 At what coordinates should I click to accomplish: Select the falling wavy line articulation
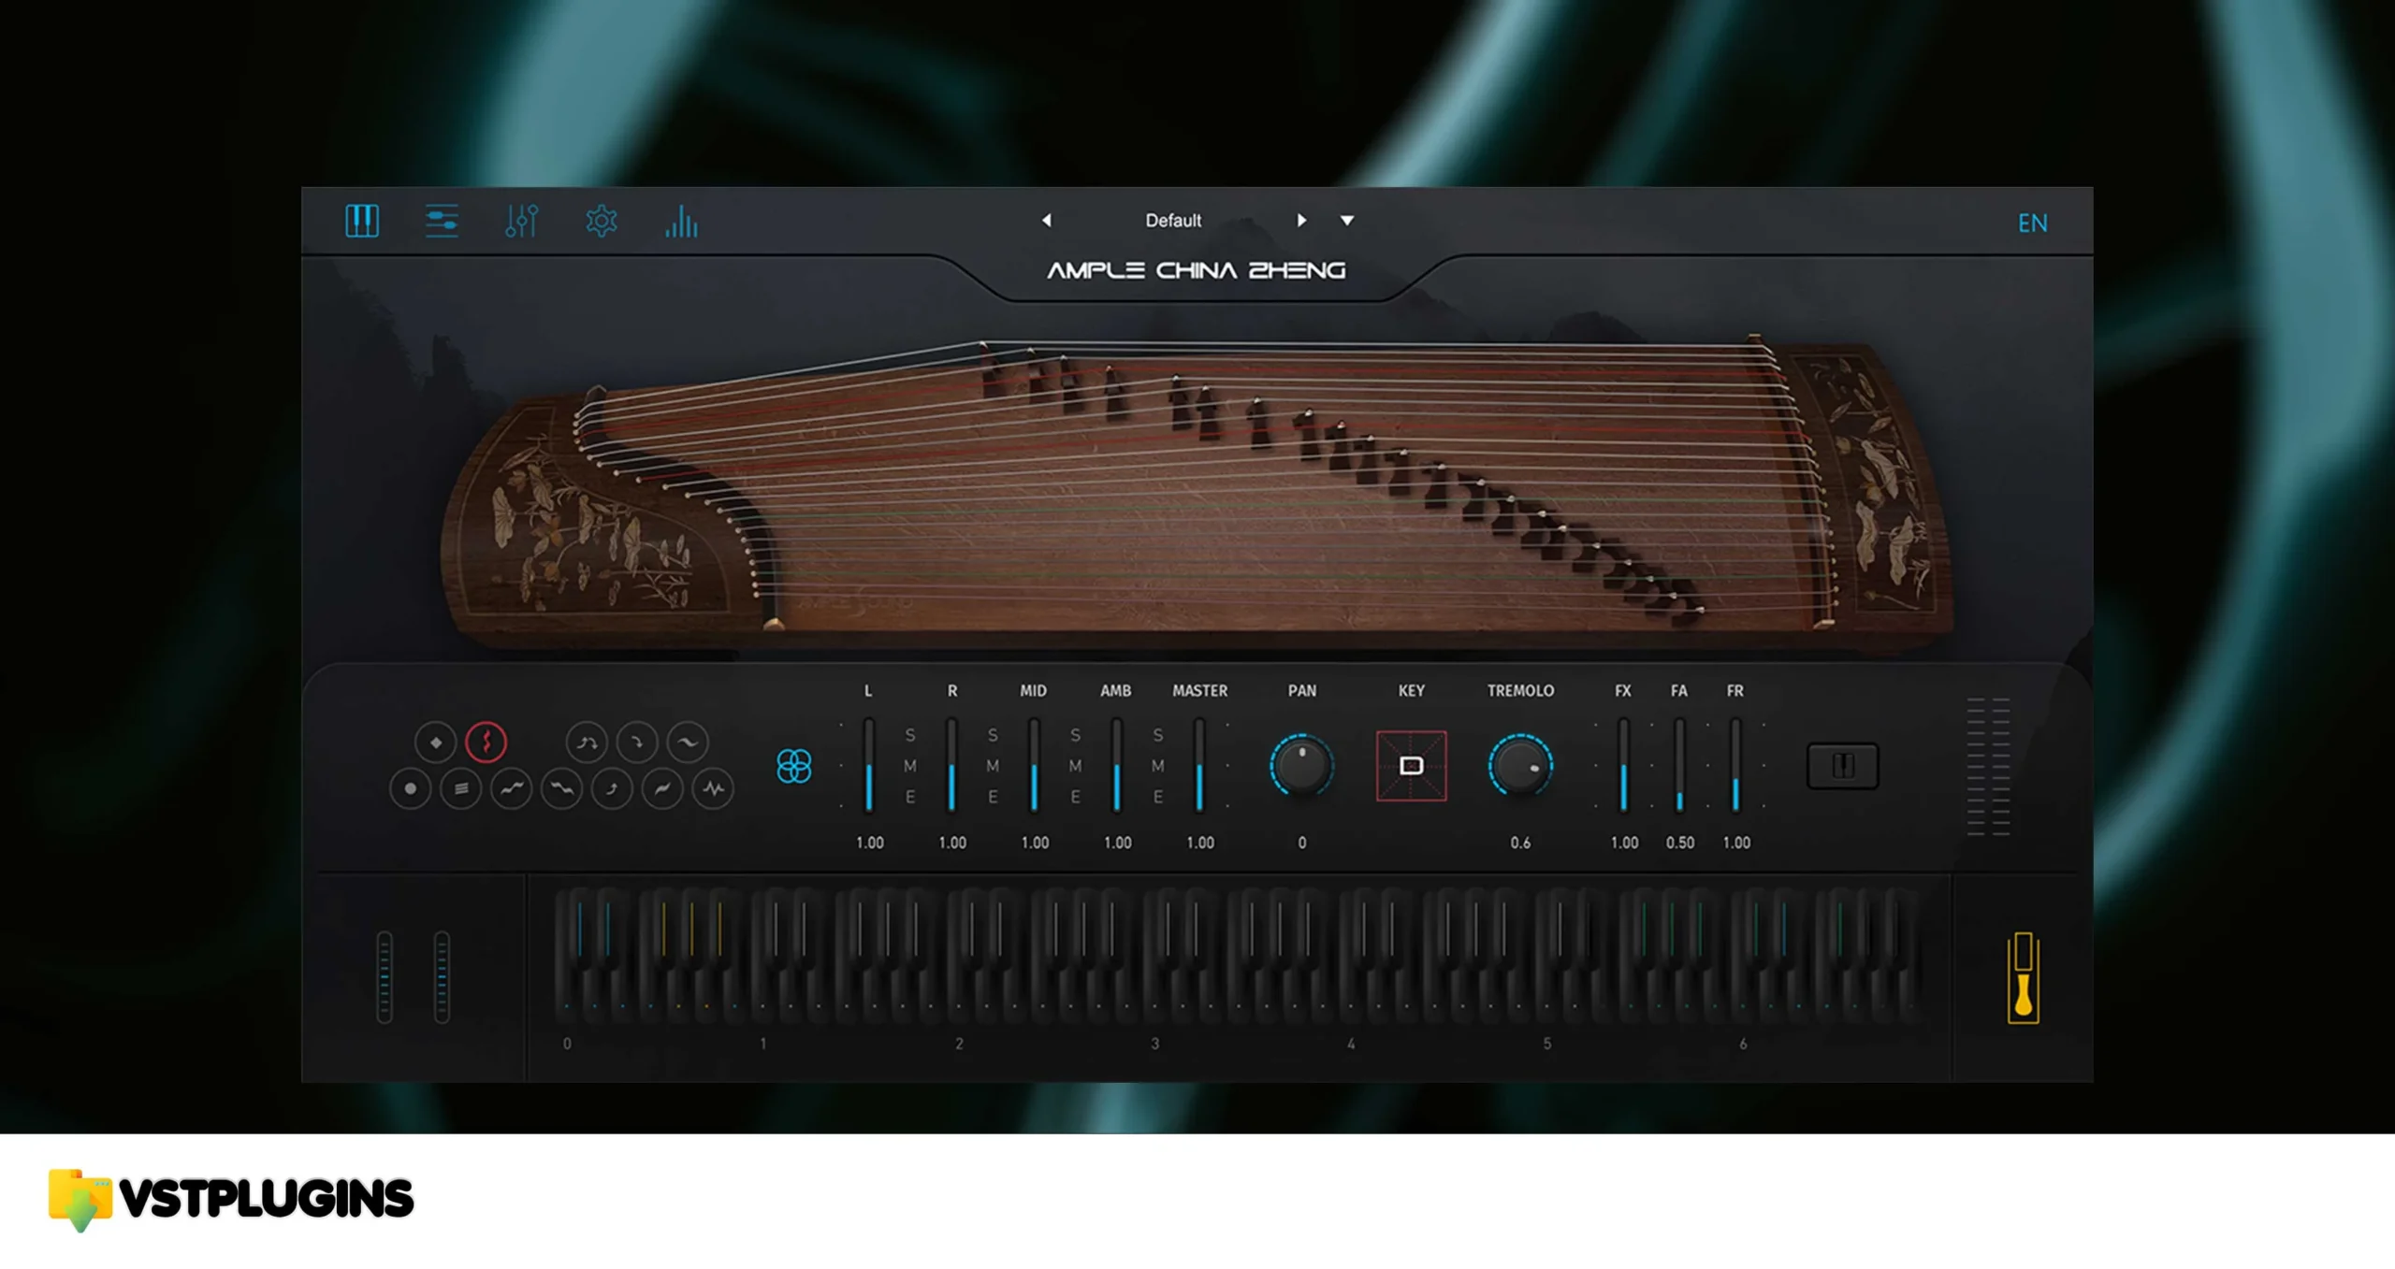[561, 789]
